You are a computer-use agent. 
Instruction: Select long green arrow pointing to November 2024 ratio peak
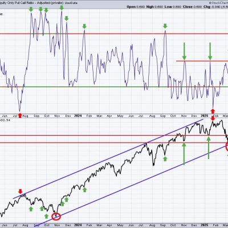[x=184, y=51]
